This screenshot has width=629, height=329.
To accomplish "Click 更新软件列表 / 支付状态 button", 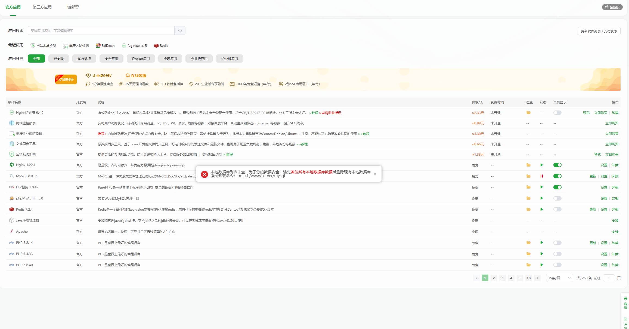I will tap(599, 31).
